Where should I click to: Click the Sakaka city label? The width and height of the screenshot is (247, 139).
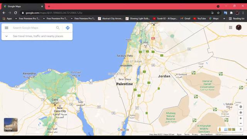229,104
